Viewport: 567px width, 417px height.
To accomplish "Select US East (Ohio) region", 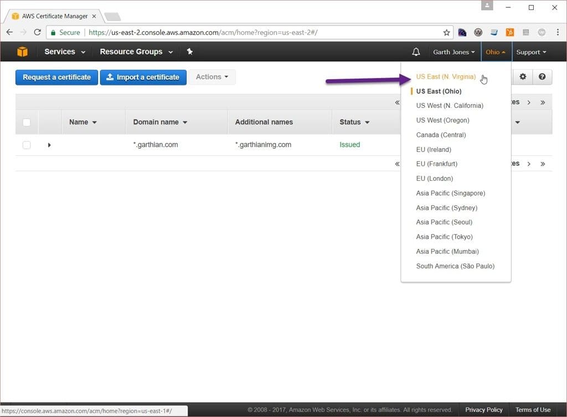I will pos(439,91).
